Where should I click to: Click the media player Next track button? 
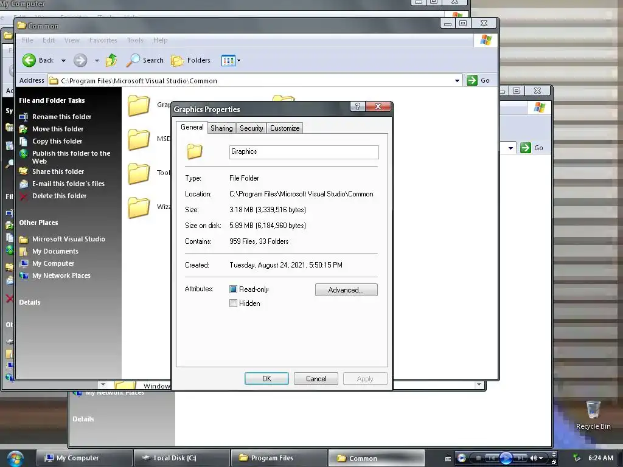click(x=521, y=458)
